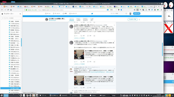Click the Twitter bird logo in page header
This screenshot has width=174, height=97.
click(92, 14)
